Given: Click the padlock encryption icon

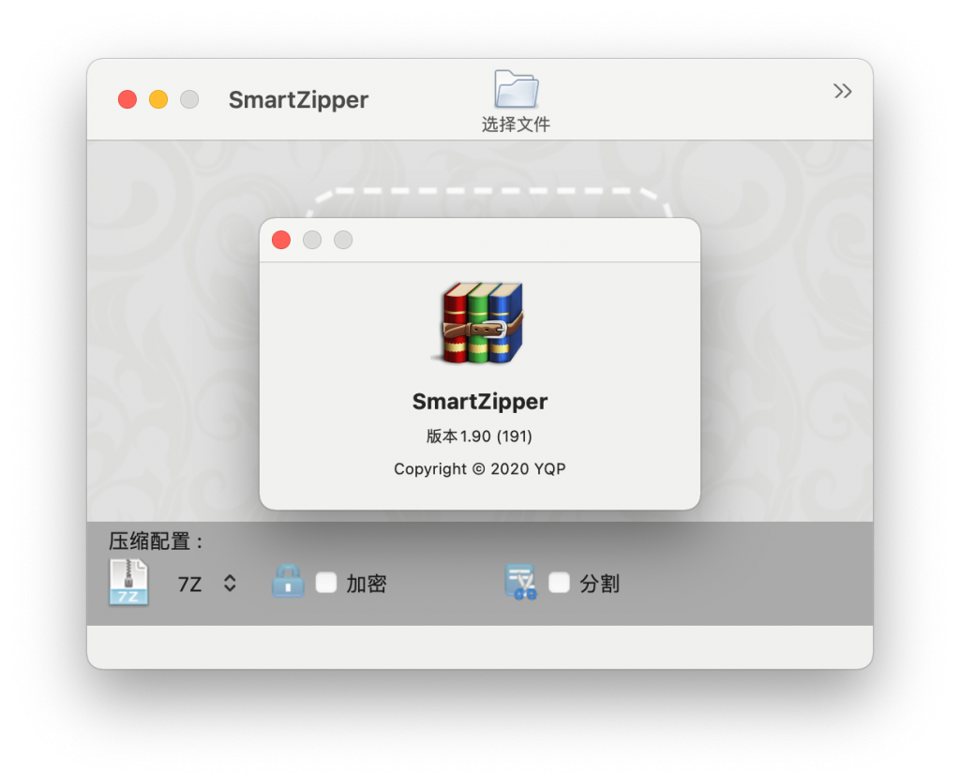Looking at the screenshot, I should (288, 581).
